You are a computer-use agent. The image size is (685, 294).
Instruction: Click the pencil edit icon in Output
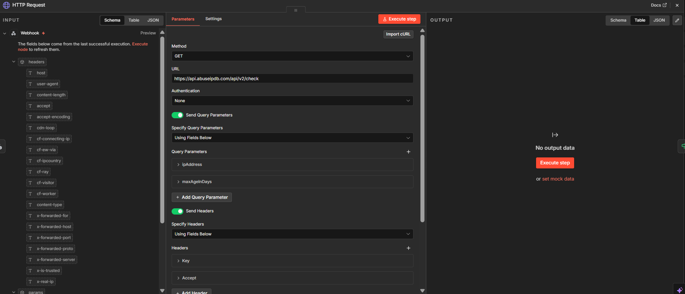point(677,21)
